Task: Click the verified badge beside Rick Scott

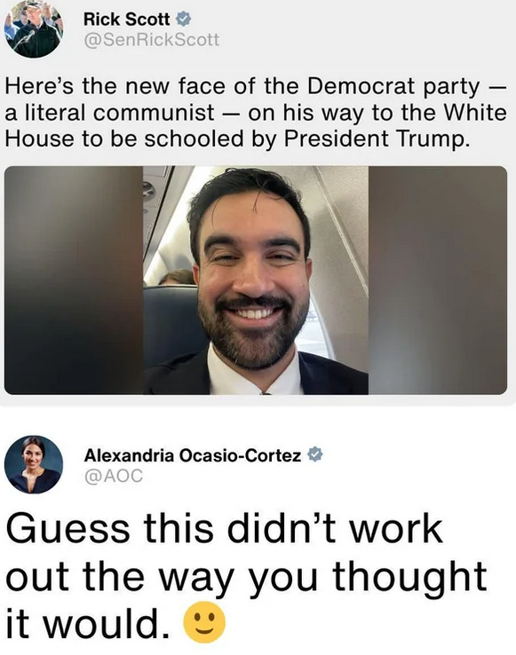Action: 183,20
